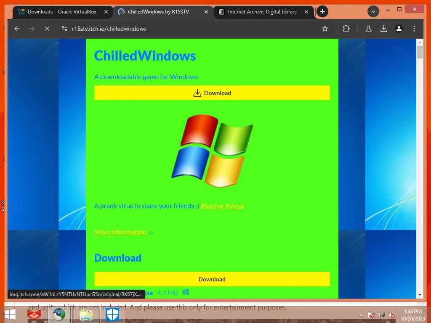This screenshot has height=323, width=431.
Task: Click the page scrollbar down arrow
Action: coord(420,295)
